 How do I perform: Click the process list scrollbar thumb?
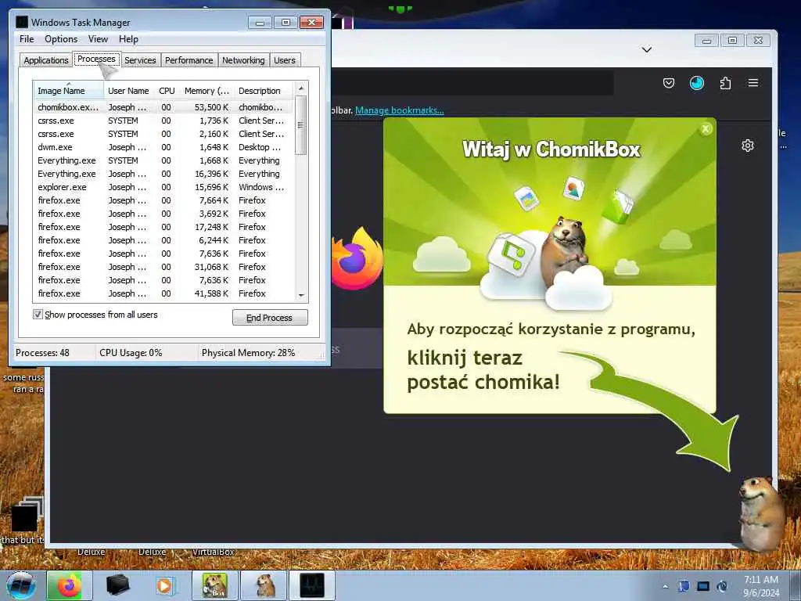[301, 125]
